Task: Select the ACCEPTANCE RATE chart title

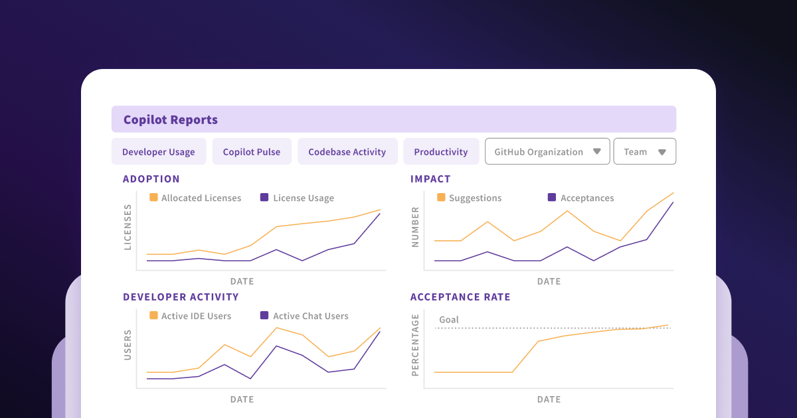Action: tap(460, 297)
